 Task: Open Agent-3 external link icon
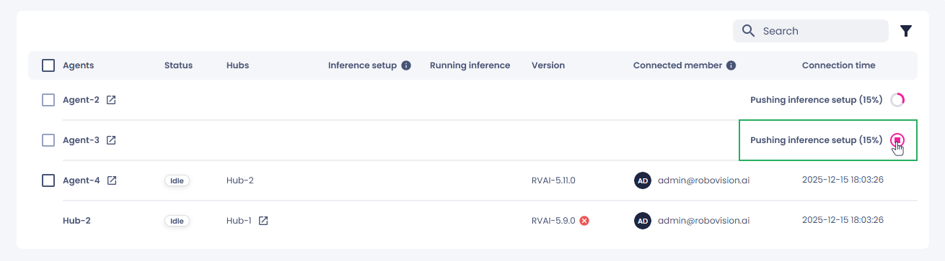[111, 140]
